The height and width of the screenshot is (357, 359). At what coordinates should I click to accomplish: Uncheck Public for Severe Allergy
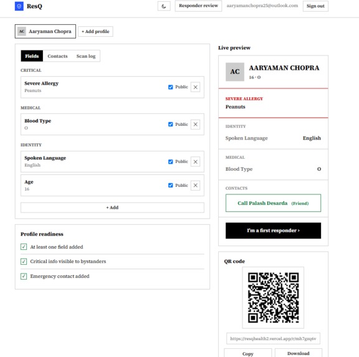171,87
